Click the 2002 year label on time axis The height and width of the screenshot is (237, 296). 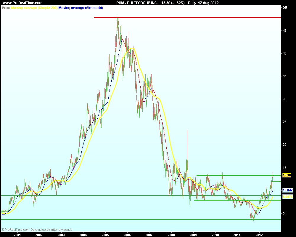click(x=39, y=235)
